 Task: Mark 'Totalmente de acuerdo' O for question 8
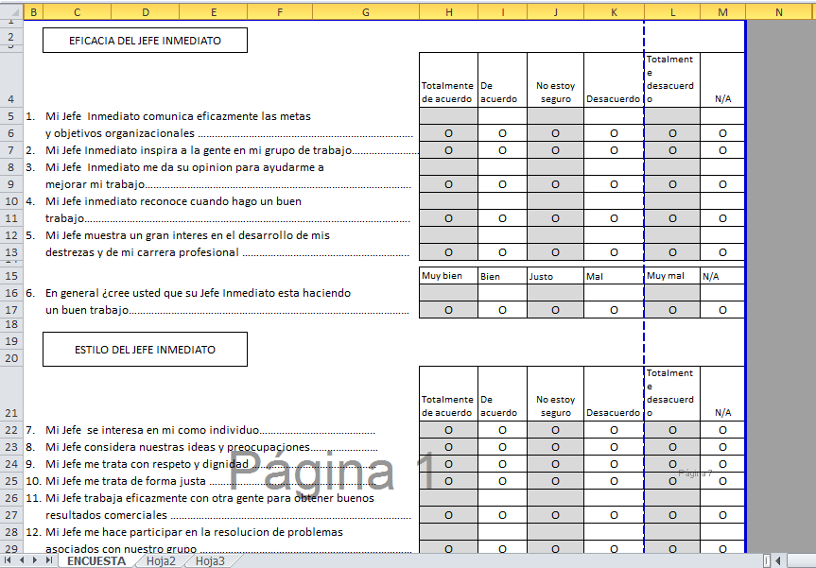pos(448,447)
